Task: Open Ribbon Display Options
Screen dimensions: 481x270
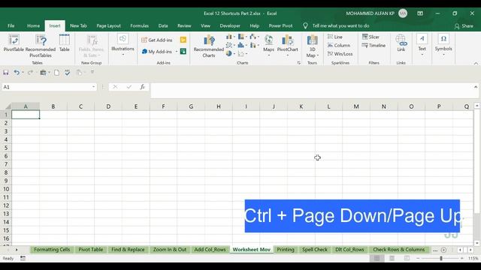Action: (420, 13)
